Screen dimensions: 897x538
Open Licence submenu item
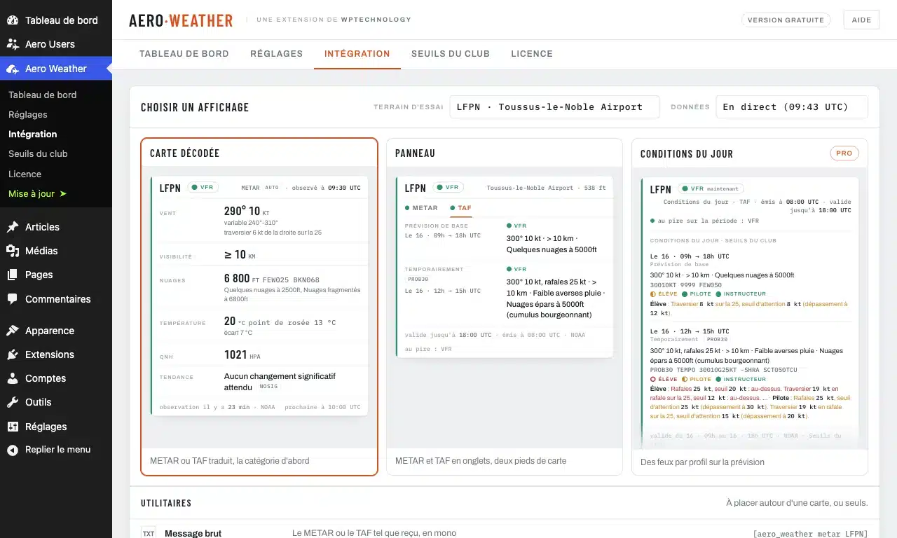click(x=25, y=174)
